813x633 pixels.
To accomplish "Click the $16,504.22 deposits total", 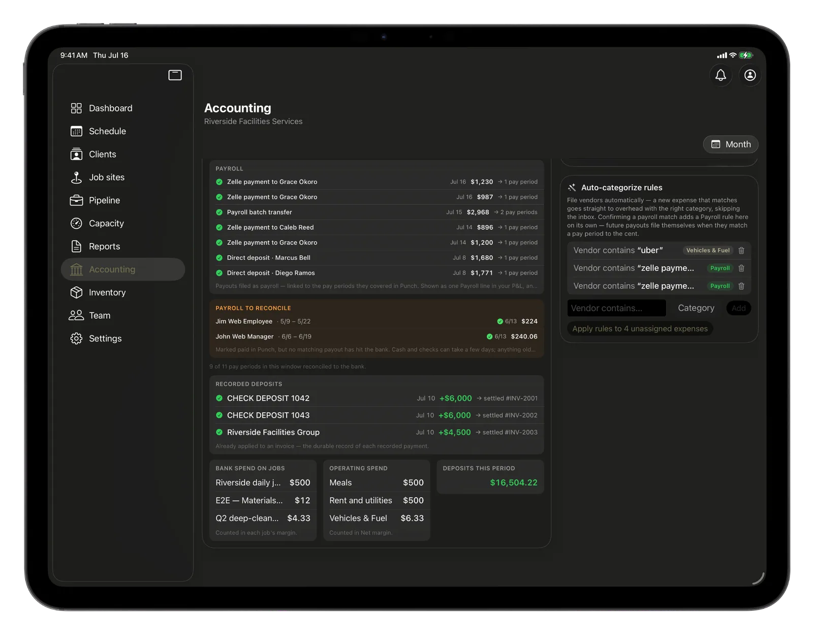I will tap(514, 483).
